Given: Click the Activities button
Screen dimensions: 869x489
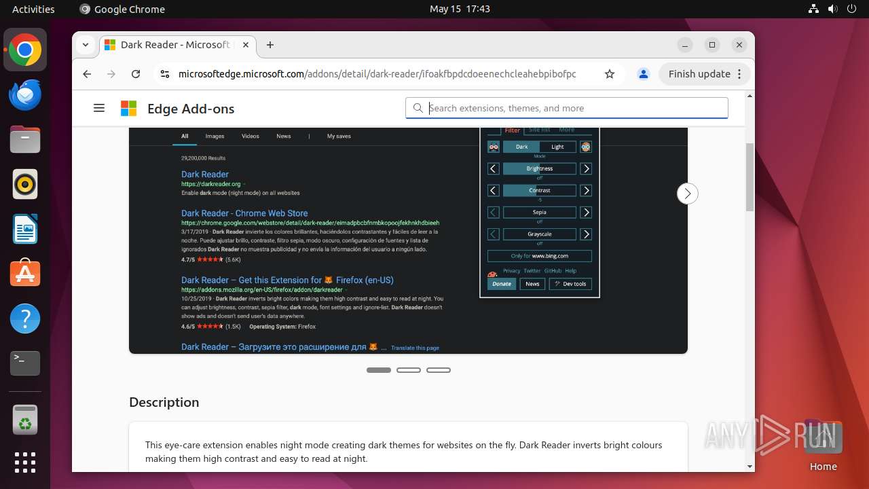Looking at the screenshot, I should 33,9.
